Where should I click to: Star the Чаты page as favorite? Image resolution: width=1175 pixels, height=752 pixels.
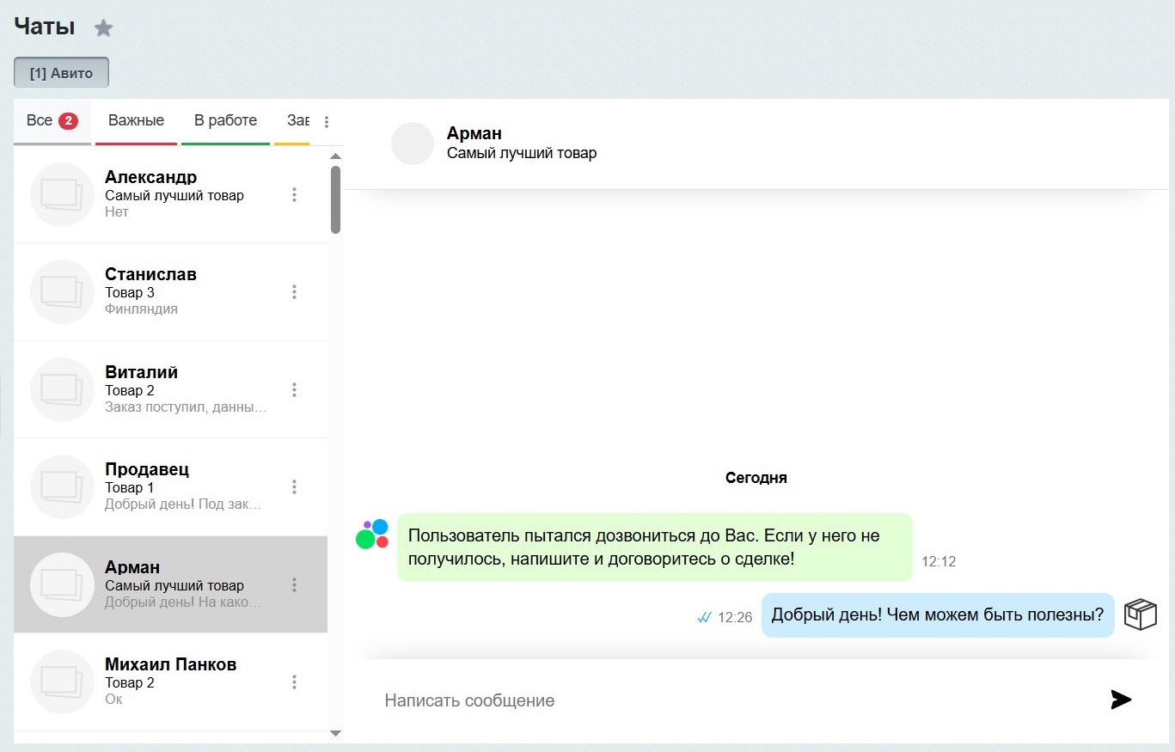(103, 28)
